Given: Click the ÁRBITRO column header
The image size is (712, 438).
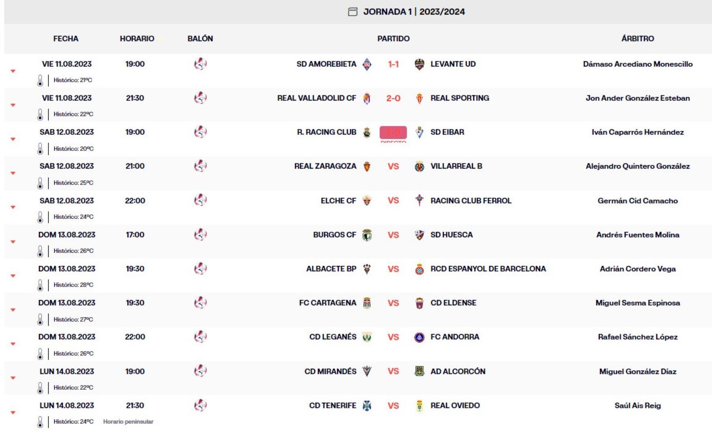Looking at the screenshot, I should click(637, 39).
